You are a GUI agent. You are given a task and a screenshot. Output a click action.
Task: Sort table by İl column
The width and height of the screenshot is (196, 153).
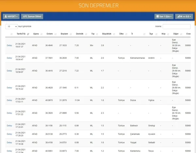(144, 34)
